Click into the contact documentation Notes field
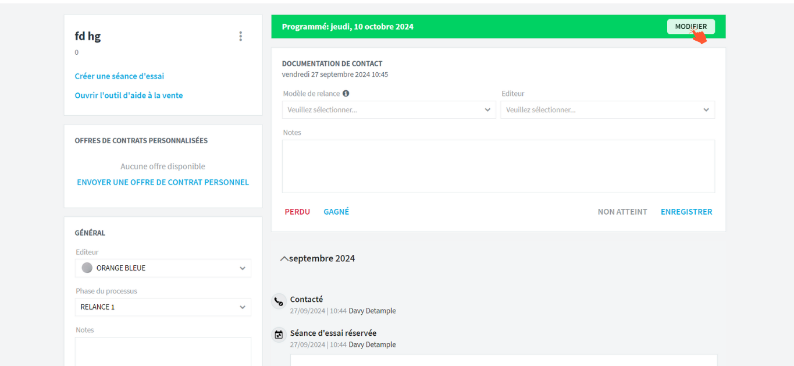This screenshot has width=794, height=366. 499,166
